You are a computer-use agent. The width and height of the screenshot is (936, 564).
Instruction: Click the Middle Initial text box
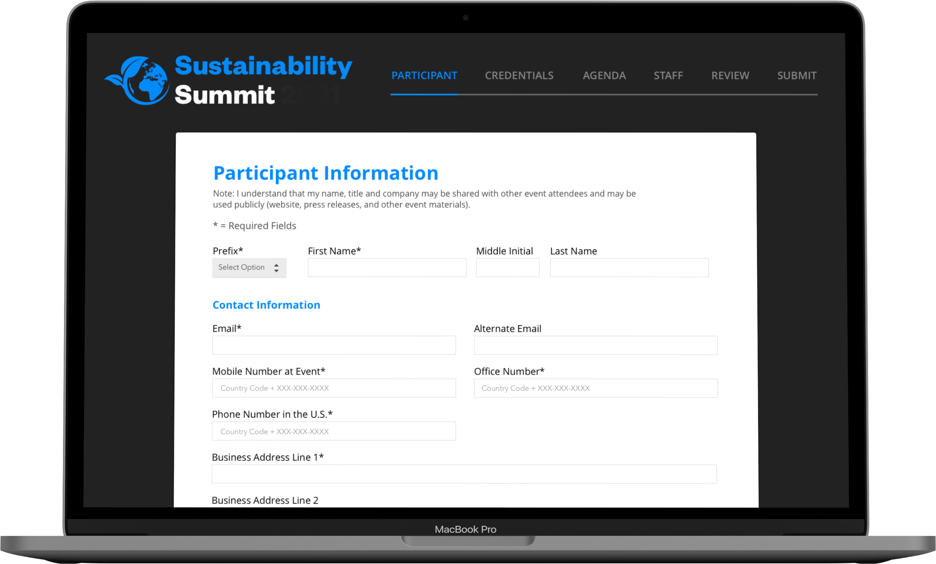click(507, 268)
